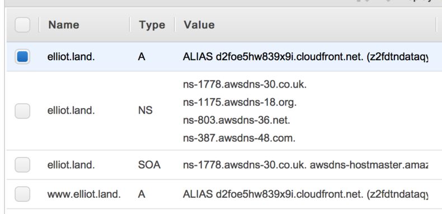442x214 pixels.
Task: Tick the www.elliot.land. record checkbox
Action: click(22, 194)
